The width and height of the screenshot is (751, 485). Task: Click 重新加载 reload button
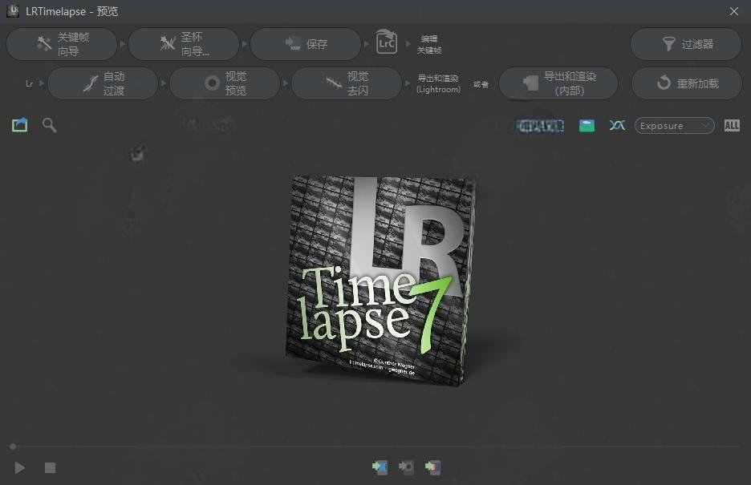(x=686, y=83)
